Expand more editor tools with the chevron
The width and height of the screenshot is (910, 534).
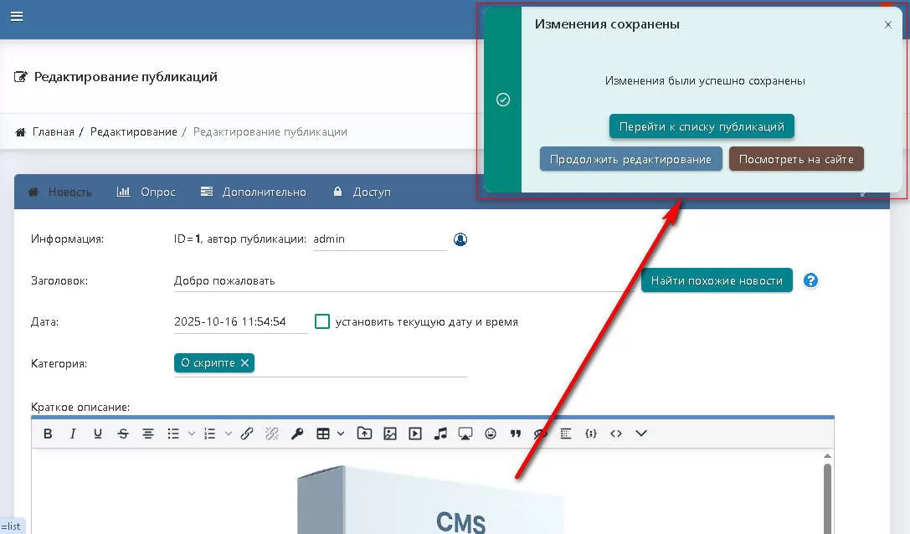(x=641, y=434)
